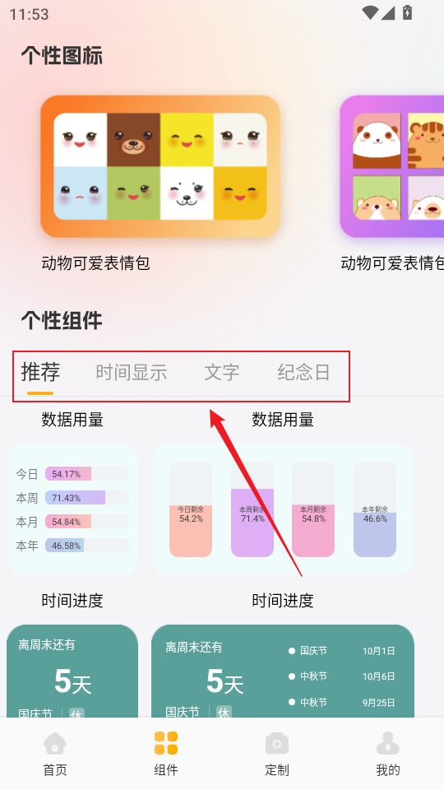Select the small 数据用量 bar widget
The image size is (444, 790).
click(x=72, y=509)
